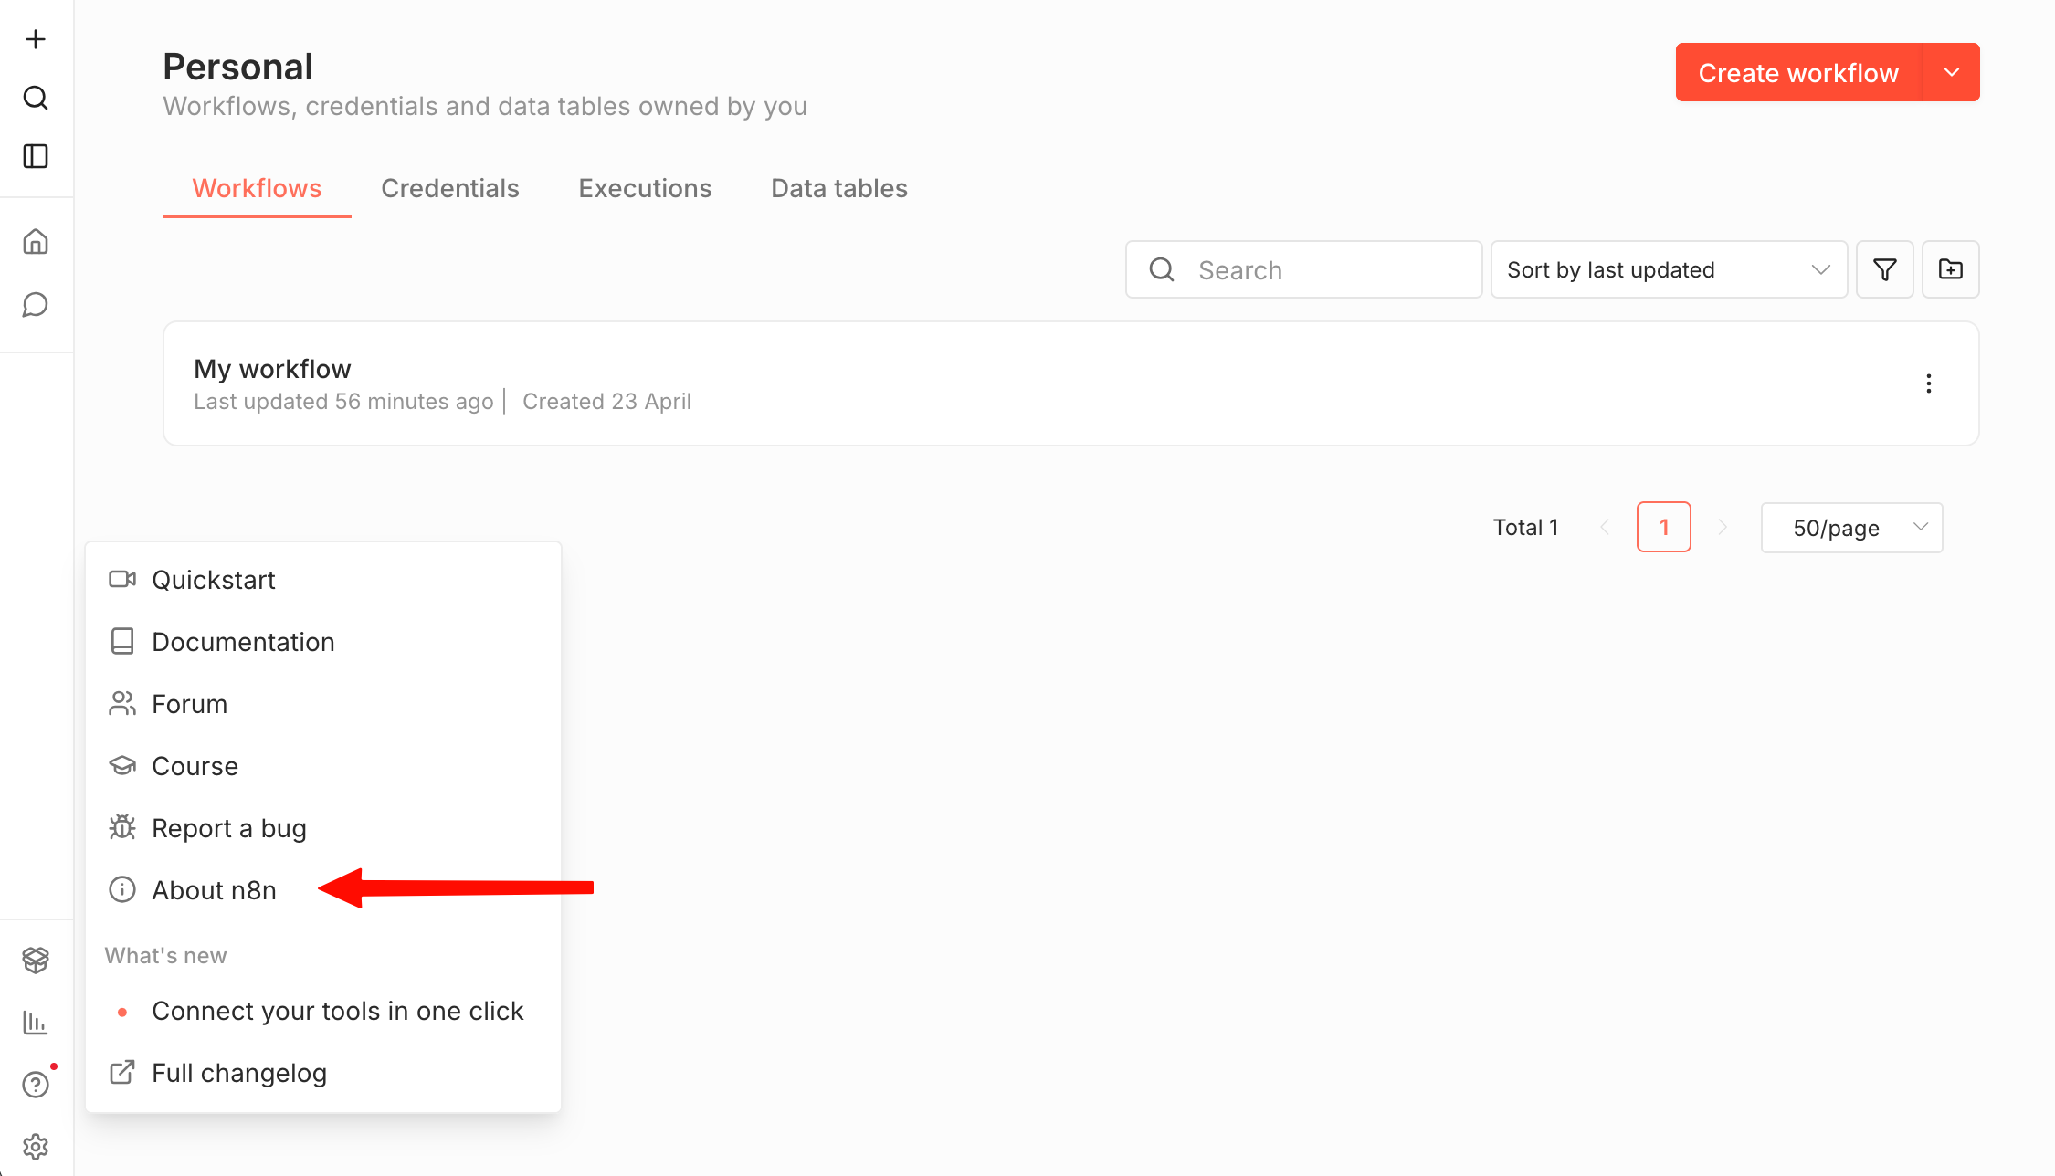Click next page arrow
Image resolution: width=2055 pixels, height=1176 pixels.
coord(1723,527)
